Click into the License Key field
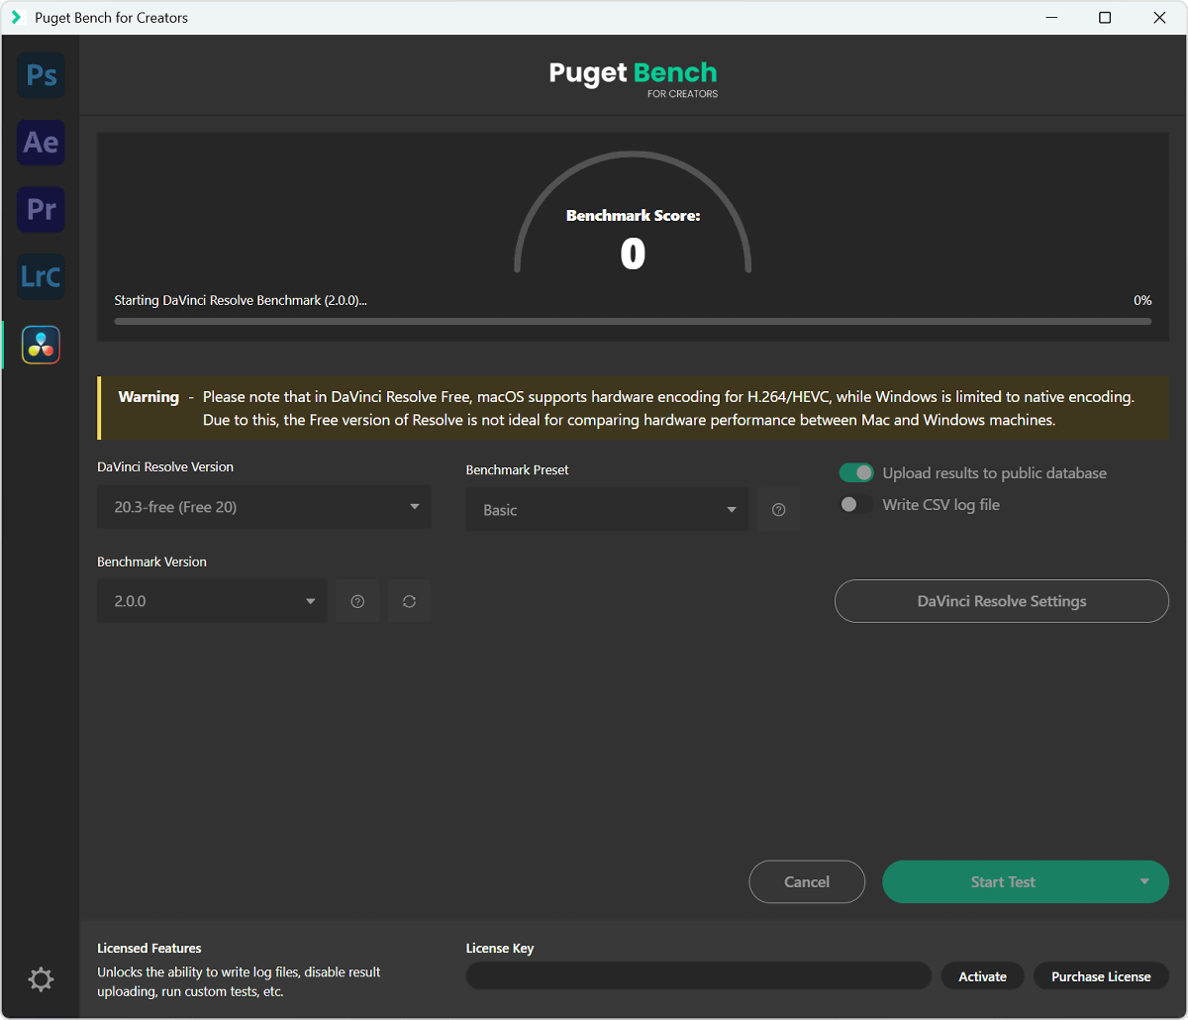 pos(698,976)
